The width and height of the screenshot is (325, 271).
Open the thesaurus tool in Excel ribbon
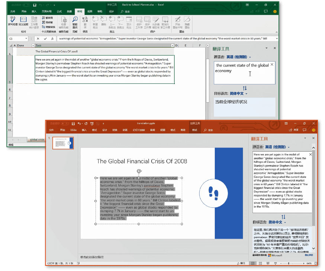[x=23, y=20]
